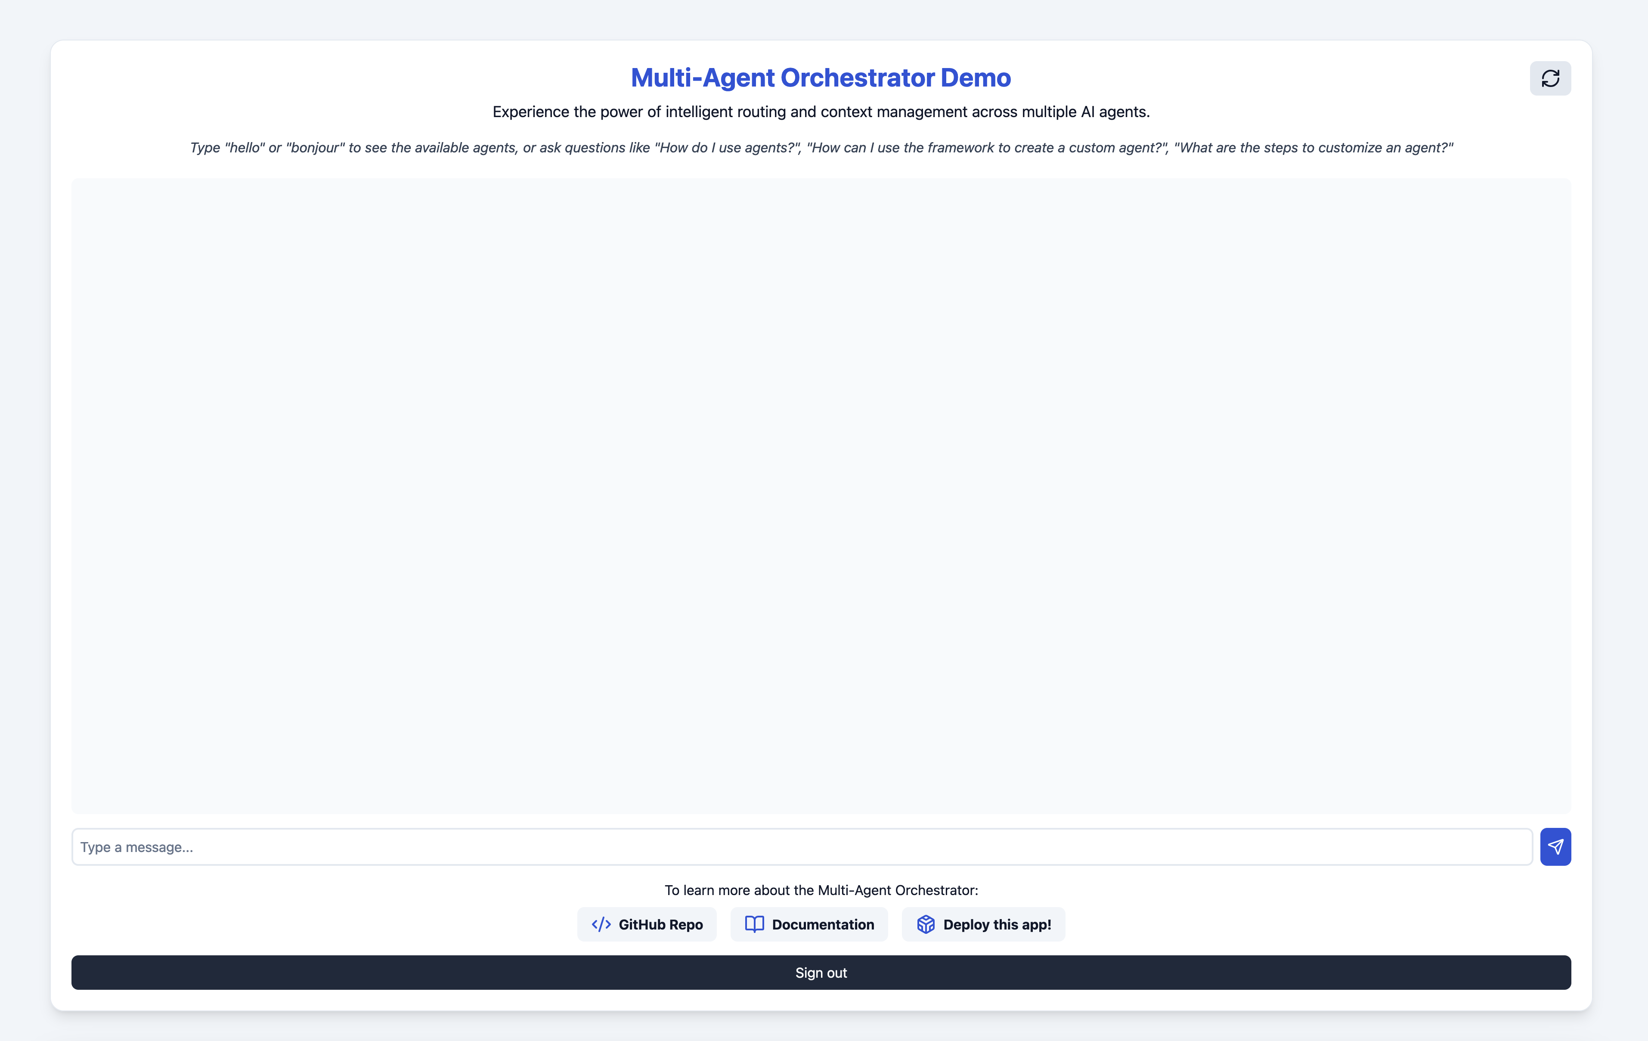1648x1041 pixels.
Task: Click the word "hello" in the hint
Action: point(245,148)
